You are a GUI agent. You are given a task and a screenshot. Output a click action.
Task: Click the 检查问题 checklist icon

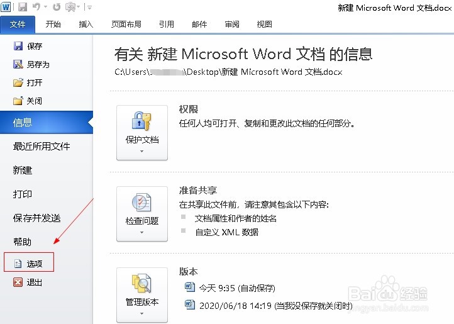click(x=141, y=203)
